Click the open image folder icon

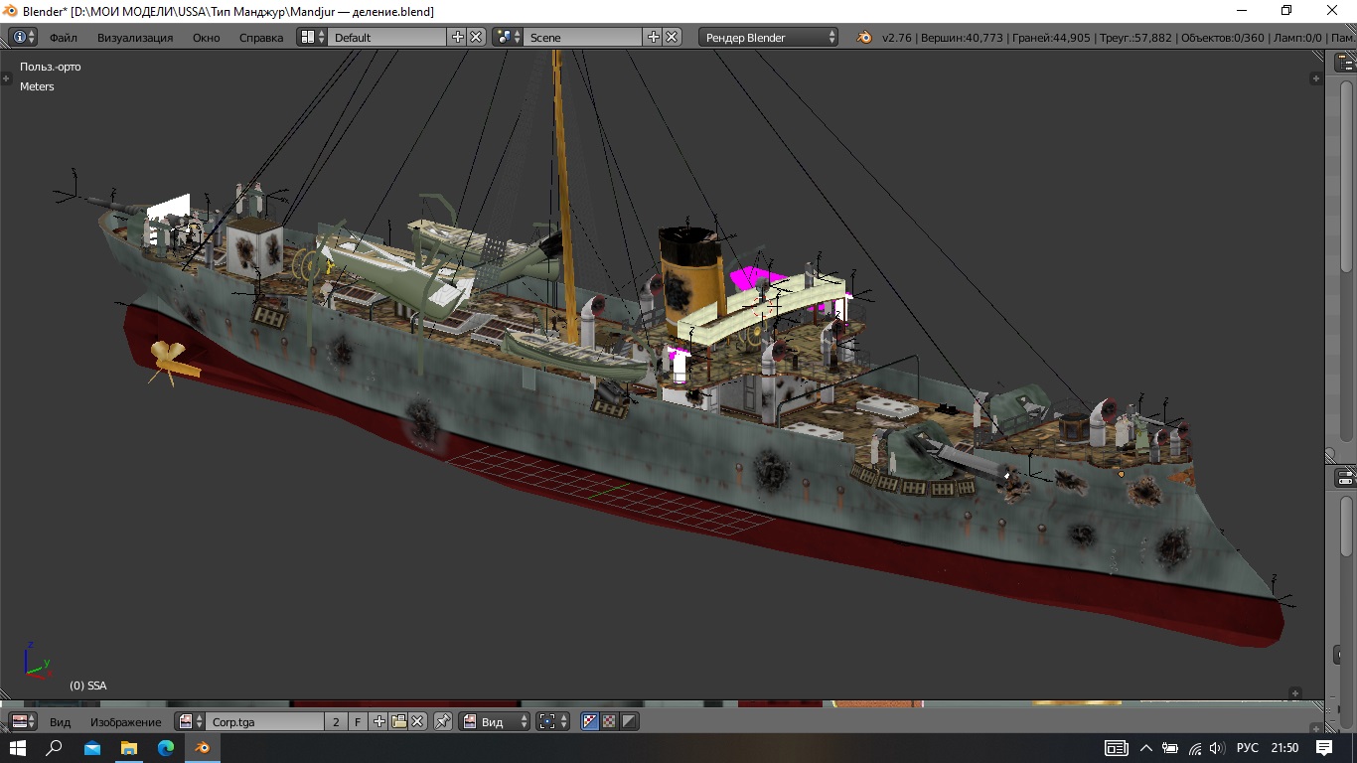point(398,722)
